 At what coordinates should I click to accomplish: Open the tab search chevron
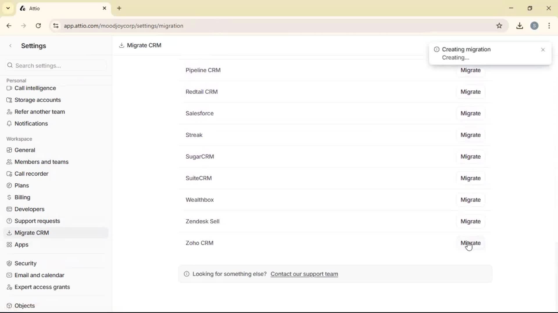(8, 8)
